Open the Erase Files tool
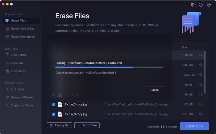Viewport: 216px width, 134px height. tap(22, 21)
